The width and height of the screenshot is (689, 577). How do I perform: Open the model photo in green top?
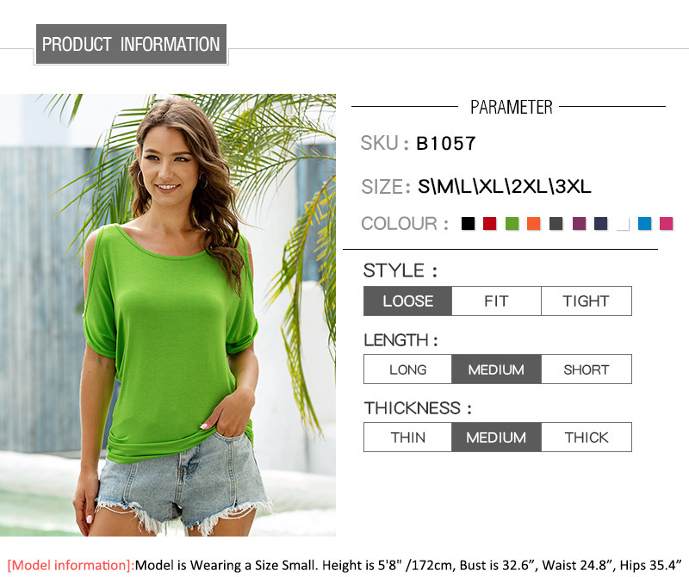[168, 315]
